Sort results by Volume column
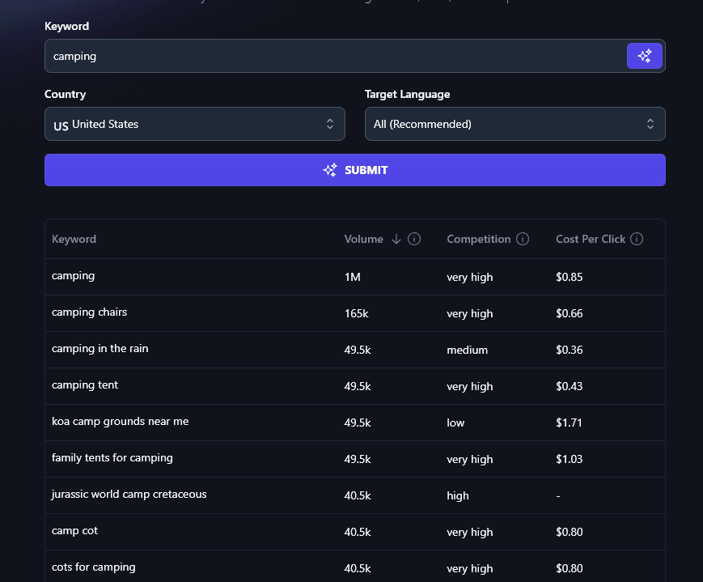 tap(364, 239)
